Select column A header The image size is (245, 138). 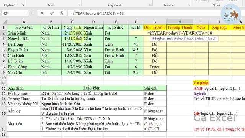tap(24, 22)
